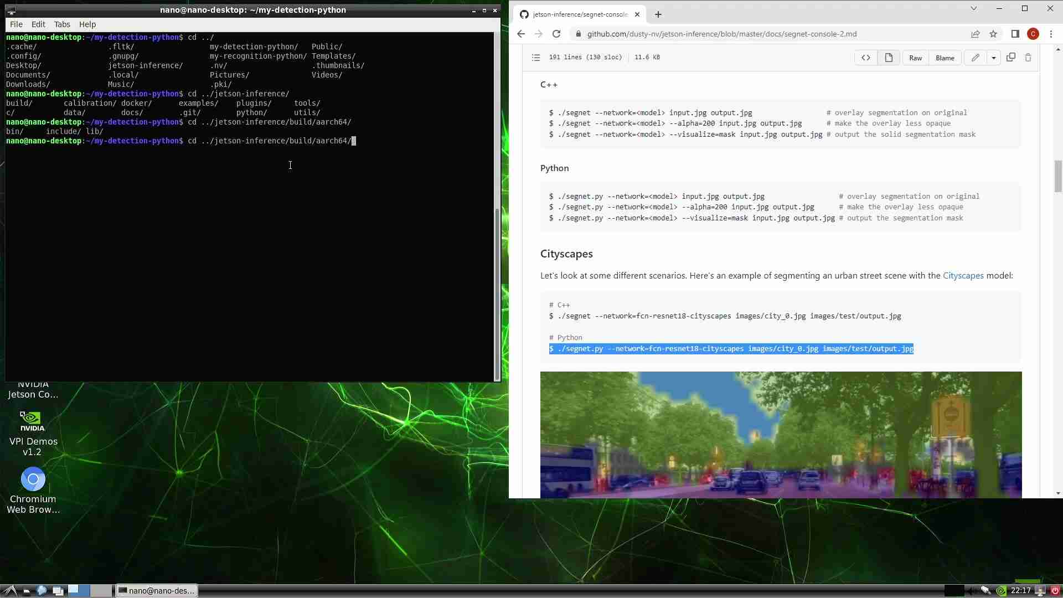1063x598 pixels.
Task: Click the Raw button
Action: [915, 58]
